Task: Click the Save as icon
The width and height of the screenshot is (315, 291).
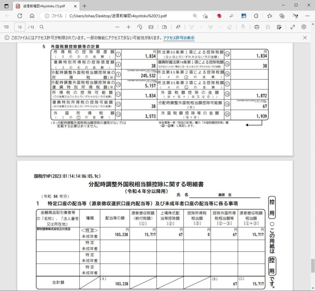Action: (x=279, y=27)
